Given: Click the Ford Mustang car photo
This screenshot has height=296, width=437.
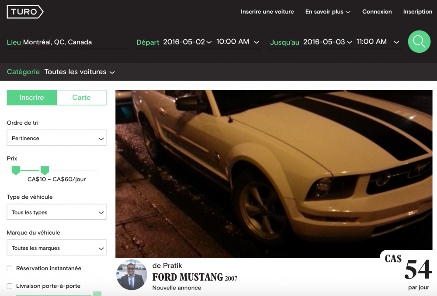Looking at the screenshot, I should click(274, 174).
